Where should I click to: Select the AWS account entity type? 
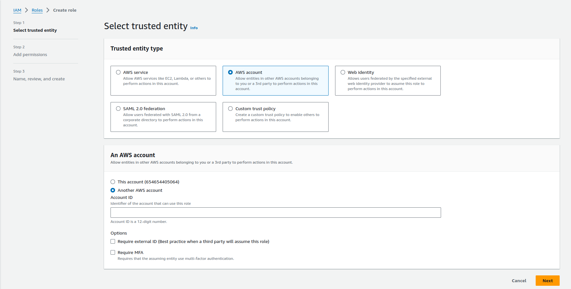tap(230, 72)
